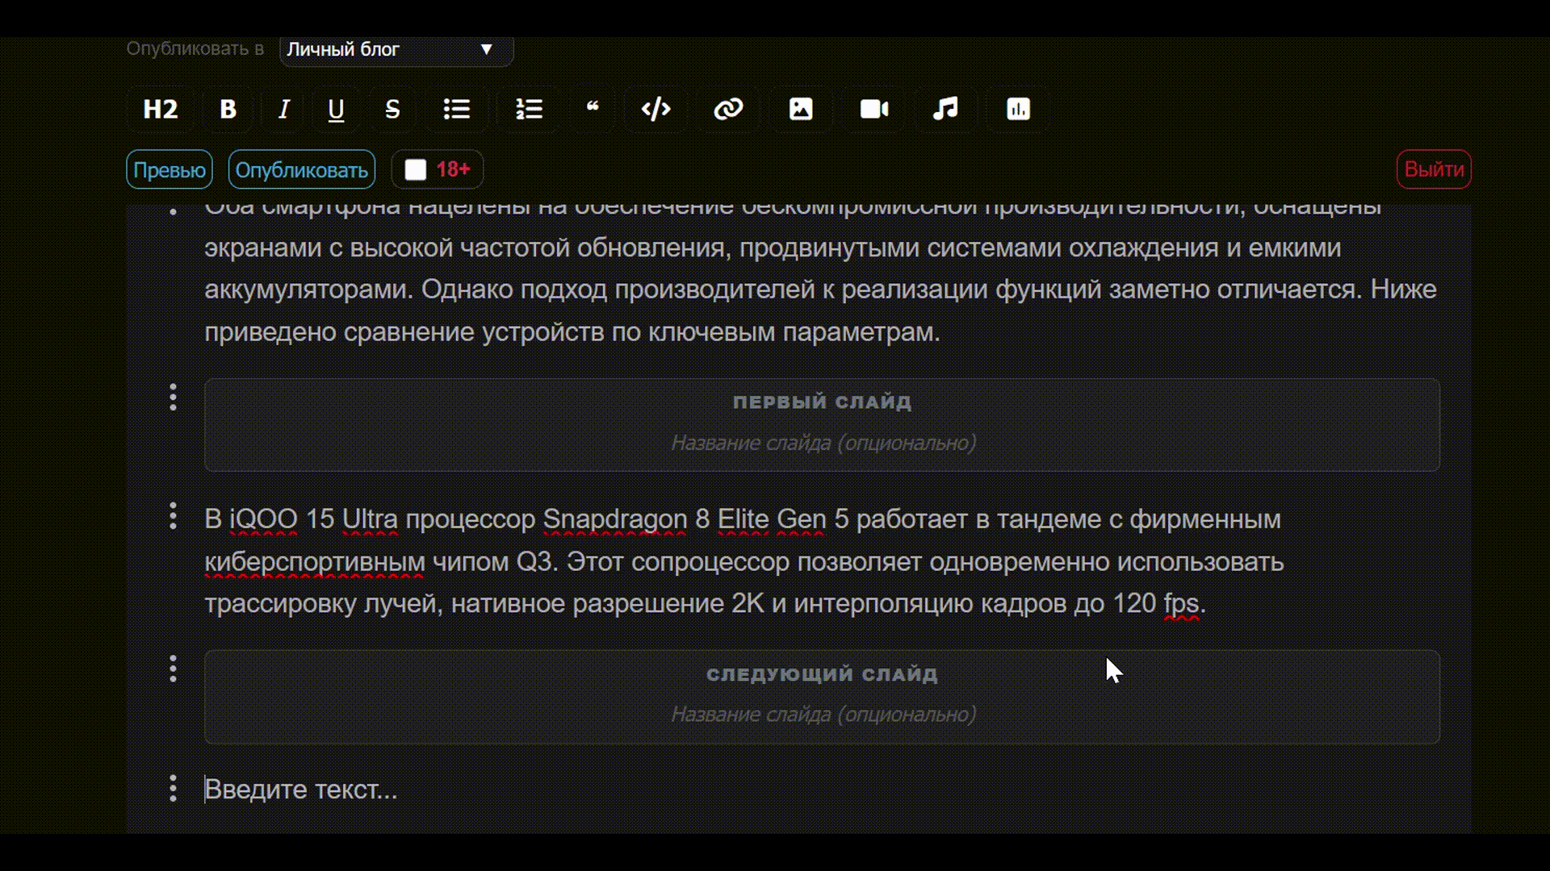This screenshot has height=871, width=1550.
Task: Embed a video in the post
Action: [873, 109]
